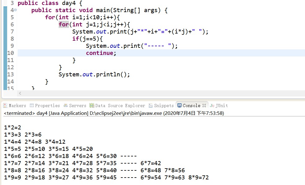Collapse the main method fold marker
This screenshot has height=185, width=305.
pos(16,10)
